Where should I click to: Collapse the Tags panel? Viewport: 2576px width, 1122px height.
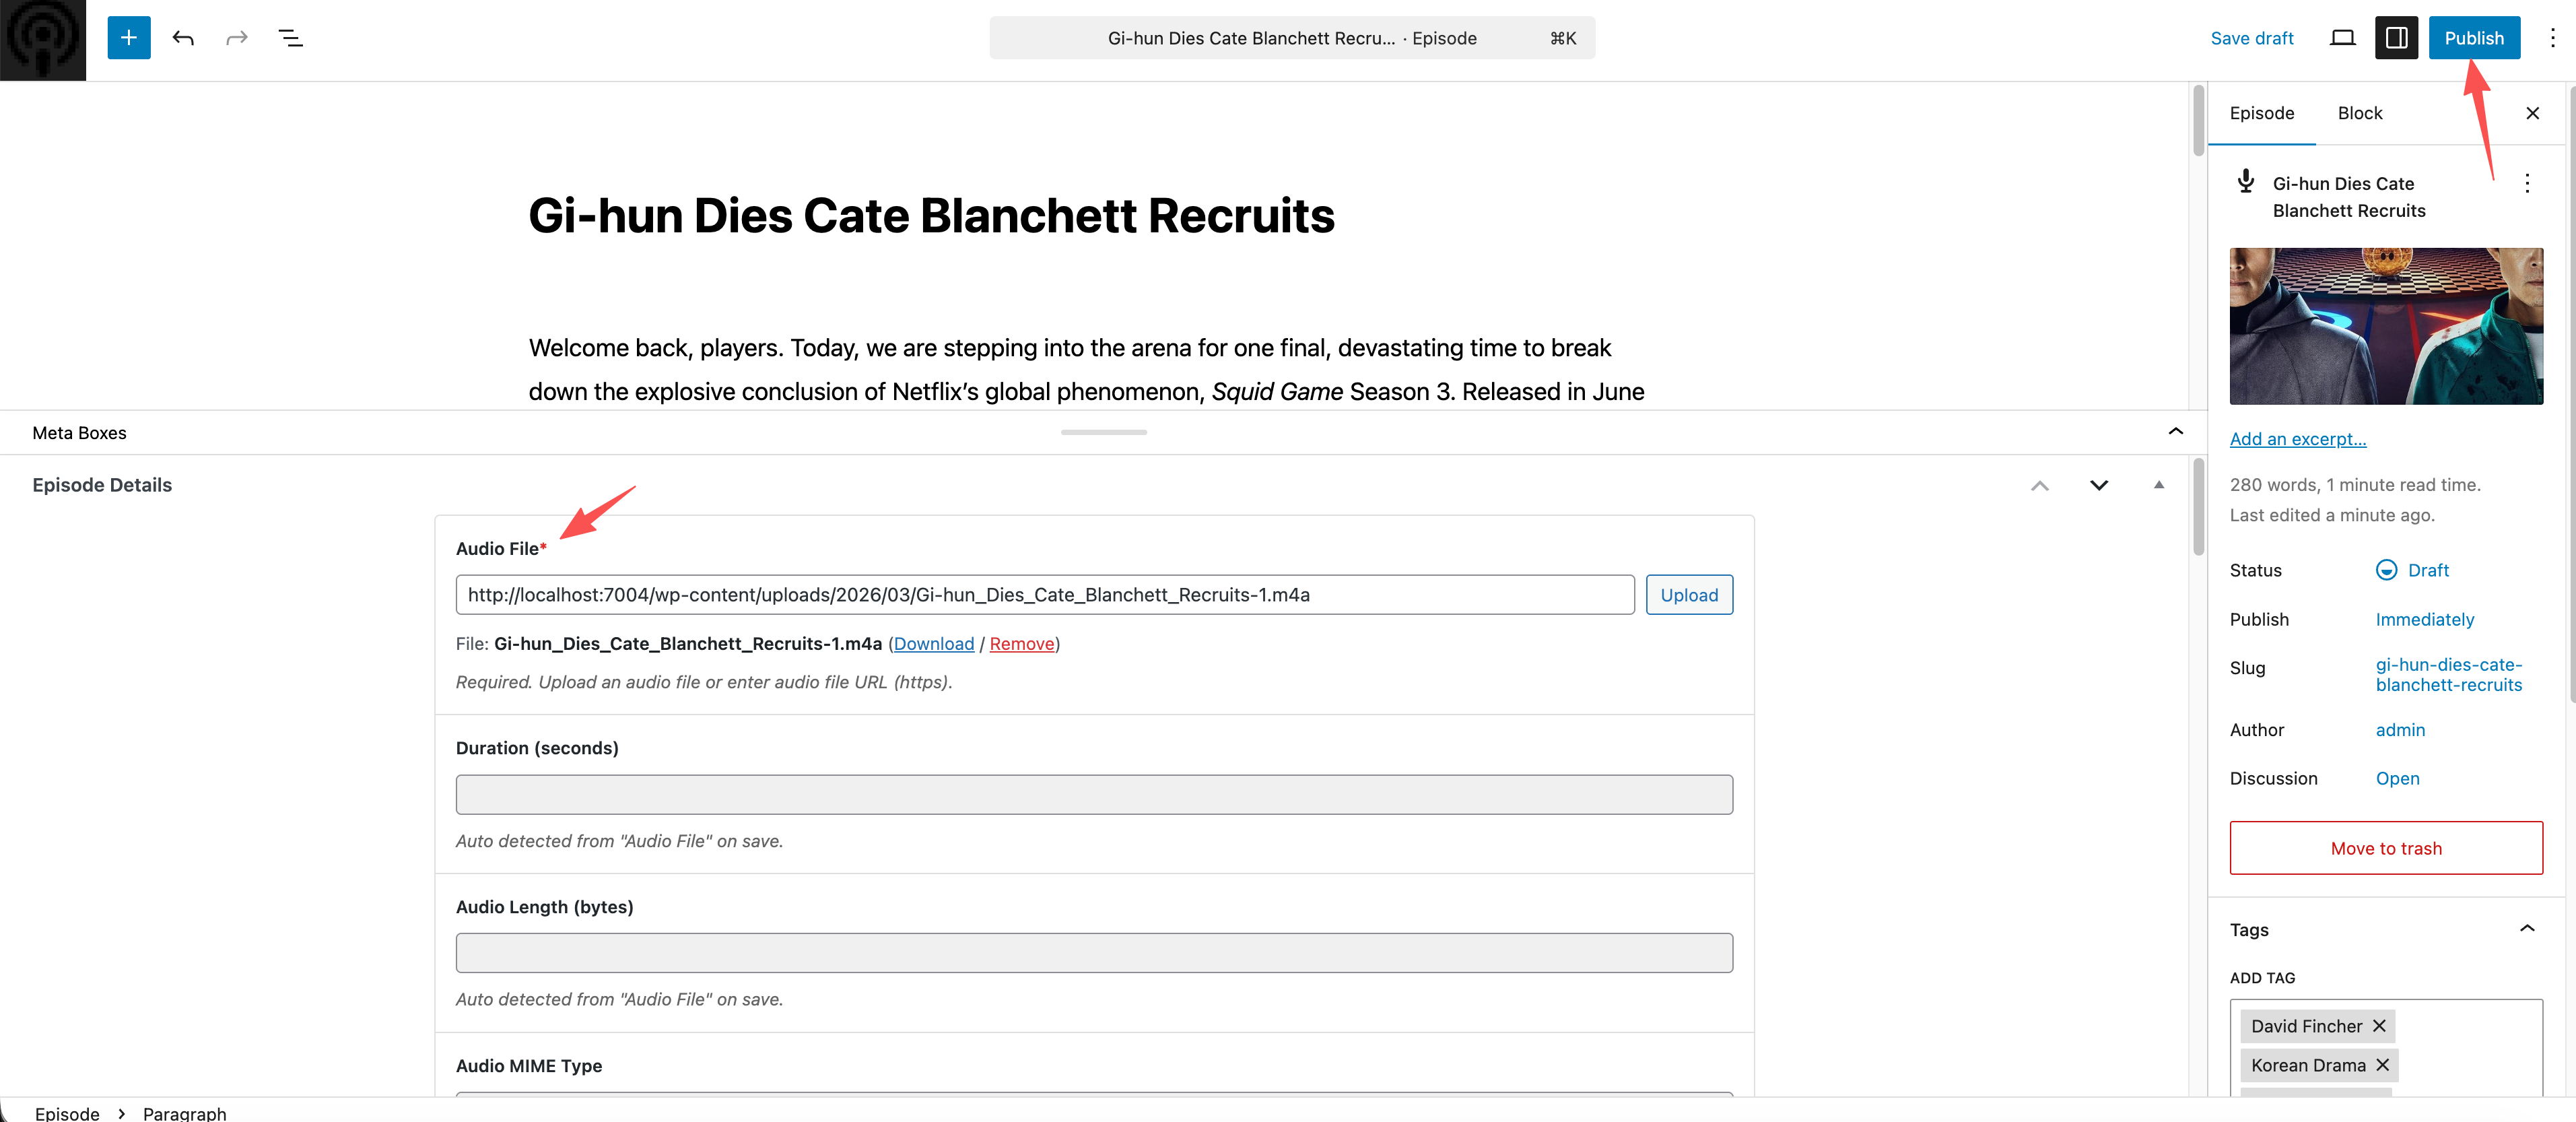click(2529, 929)
